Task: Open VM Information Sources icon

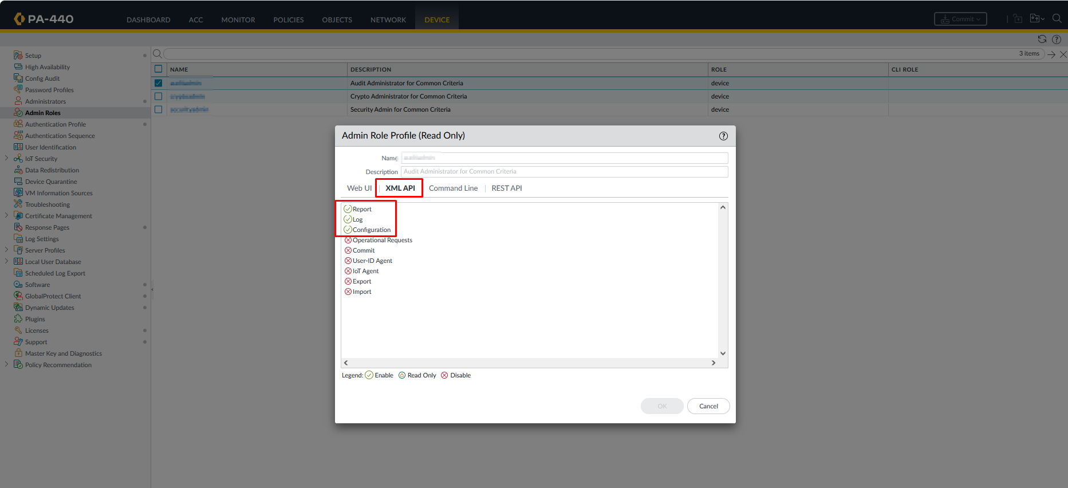Action: (18, 193)
